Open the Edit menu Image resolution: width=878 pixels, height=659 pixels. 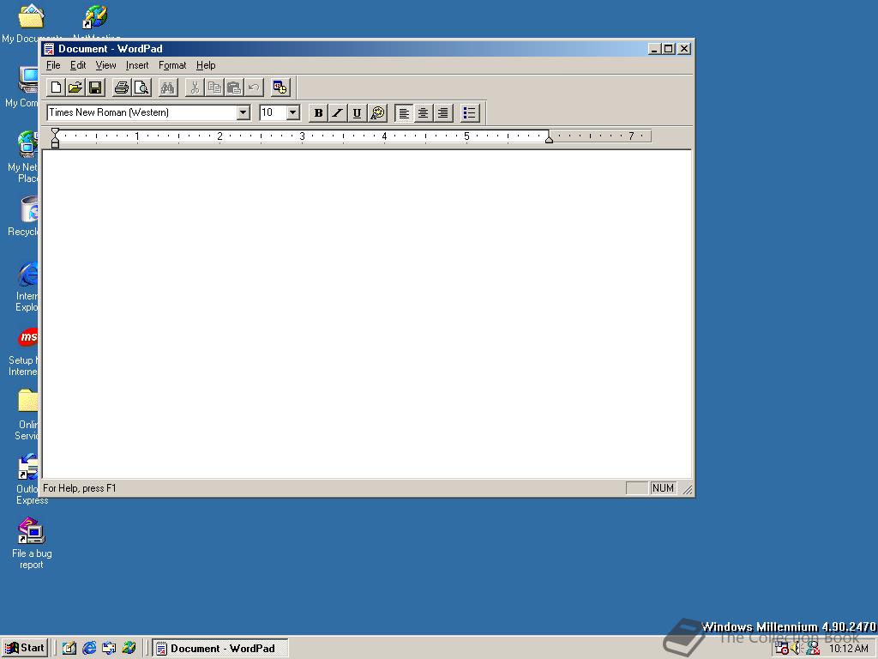pyautogui.click(x=78, y=65)
